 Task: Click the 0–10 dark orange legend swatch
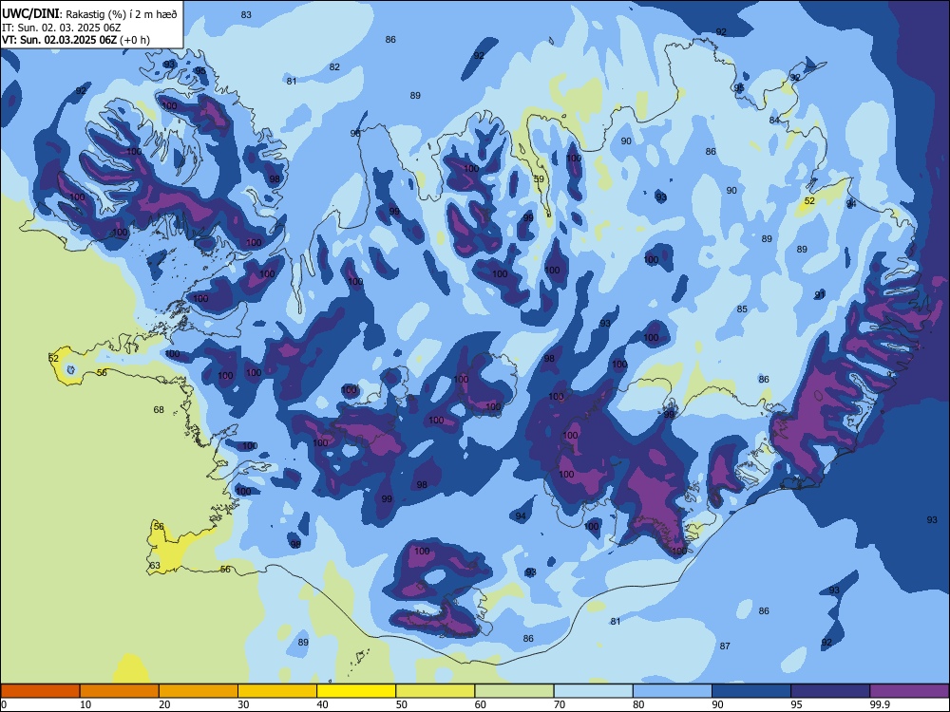[x=40, y=691]
